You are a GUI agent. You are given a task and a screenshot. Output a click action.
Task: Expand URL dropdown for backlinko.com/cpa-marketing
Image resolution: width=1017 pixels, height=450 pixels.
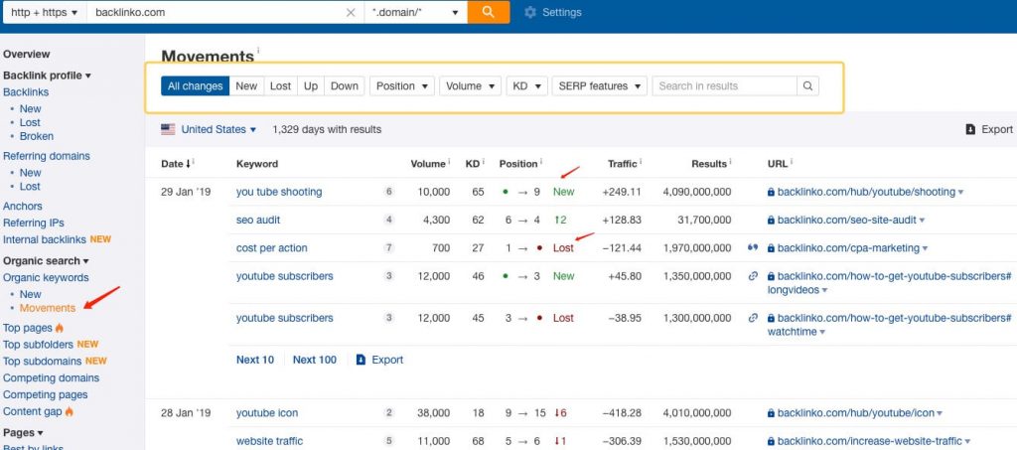[925, 248]
